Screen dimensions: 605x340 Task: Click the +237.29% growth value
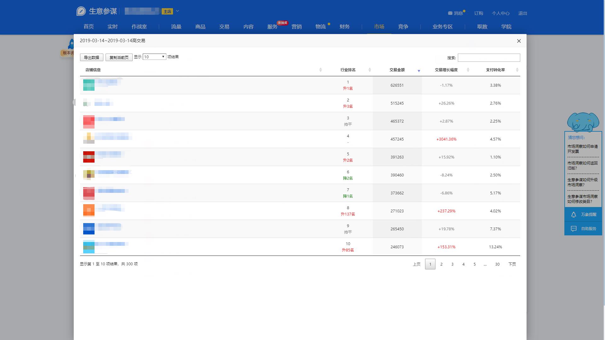click(x=446, y=211)
